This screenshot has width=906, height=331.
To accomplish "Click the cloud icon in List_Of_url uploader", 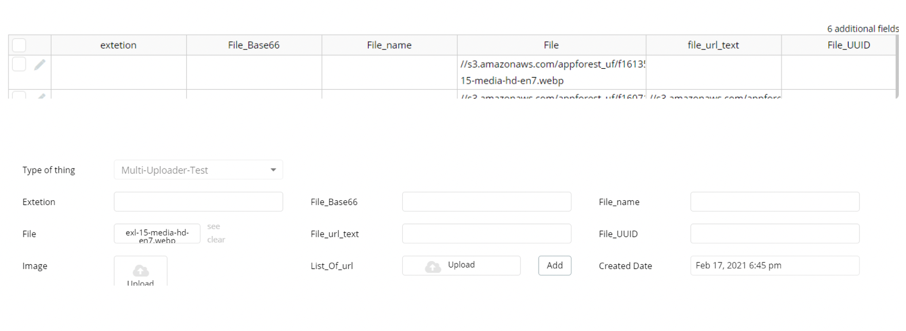I will click(433, 266).
